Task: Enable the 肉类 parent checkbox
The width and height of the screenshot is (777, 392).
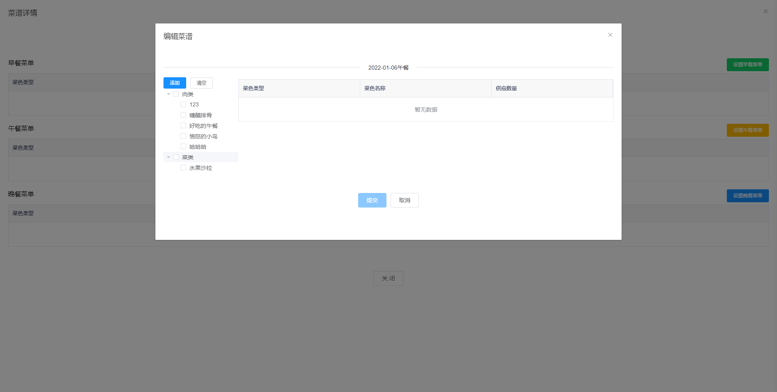Action: click(x=176, y=94)
